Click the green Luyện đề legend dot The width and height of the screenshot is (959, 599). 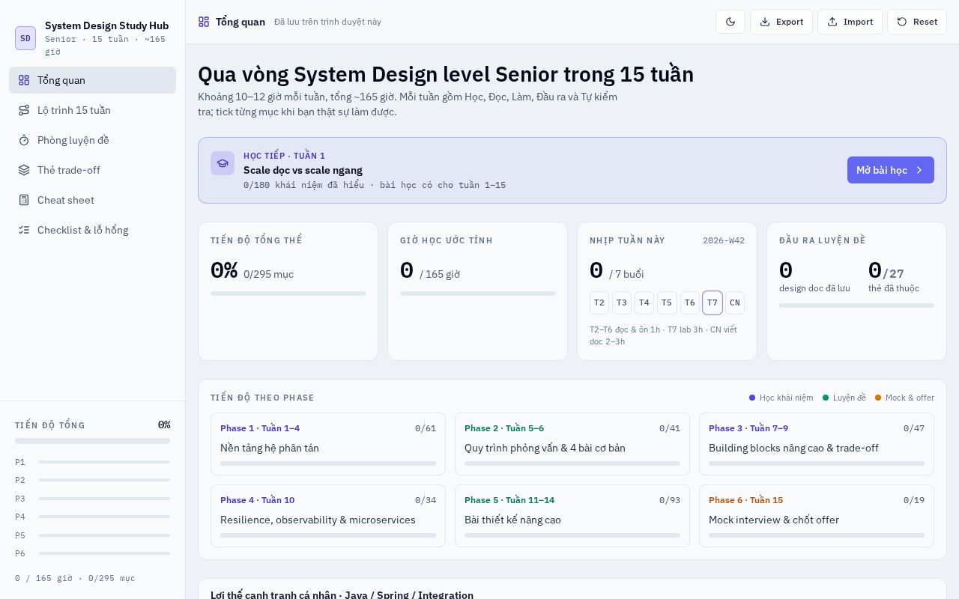(826, 398)
